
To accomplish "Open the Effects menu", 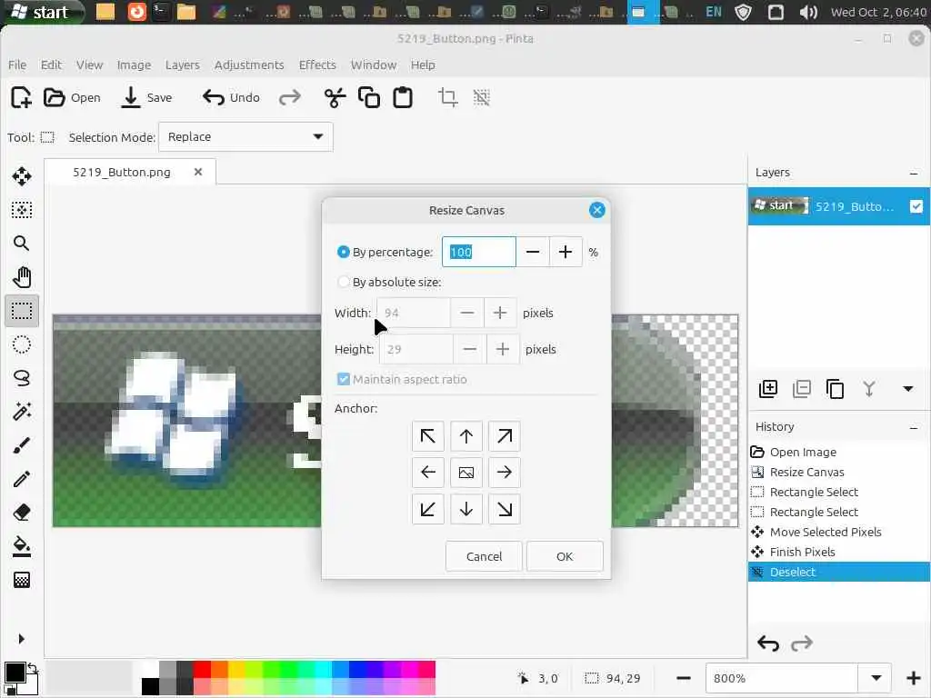I will pyautogui.click(x=317, y=65).
